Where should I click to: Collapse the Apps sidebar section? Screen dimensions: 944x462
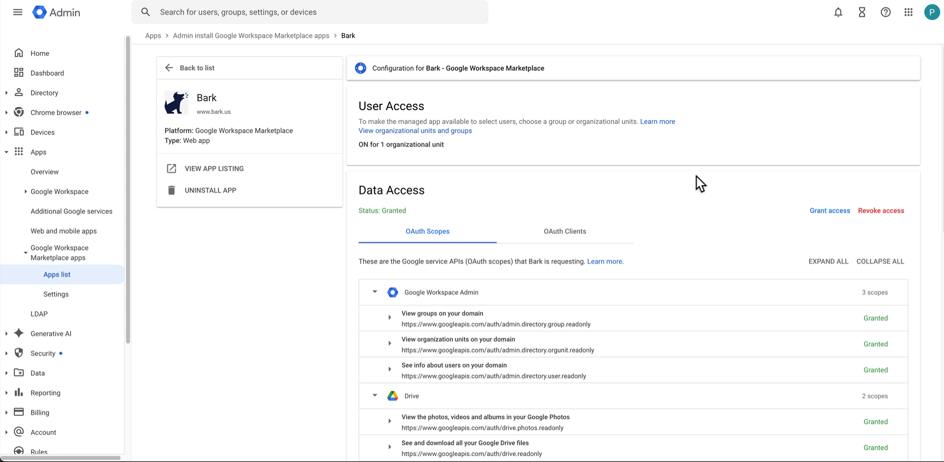pos(6,152)
